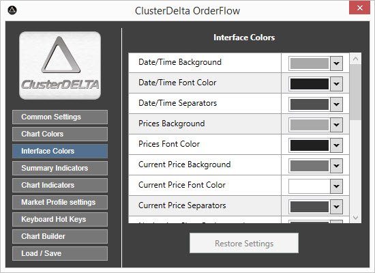Select the Current Price Separators row label
The image size is (375, 273).
[x=182, y=205]
